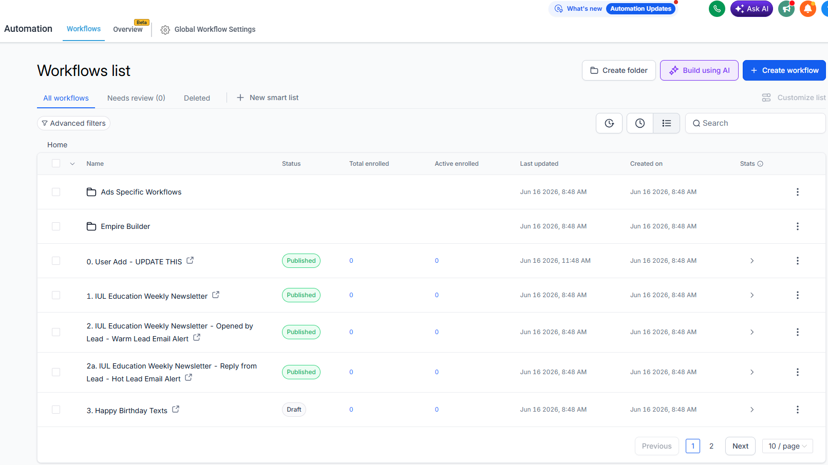This screenshot has height=465, width=828.
Task: Select the Needs review (0) tab
Action: 136,98
